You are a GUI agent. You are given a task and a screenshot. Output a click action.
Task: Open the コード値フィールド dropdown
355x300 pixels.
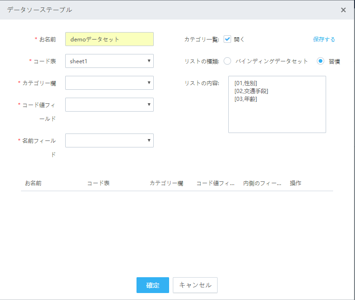109,105
